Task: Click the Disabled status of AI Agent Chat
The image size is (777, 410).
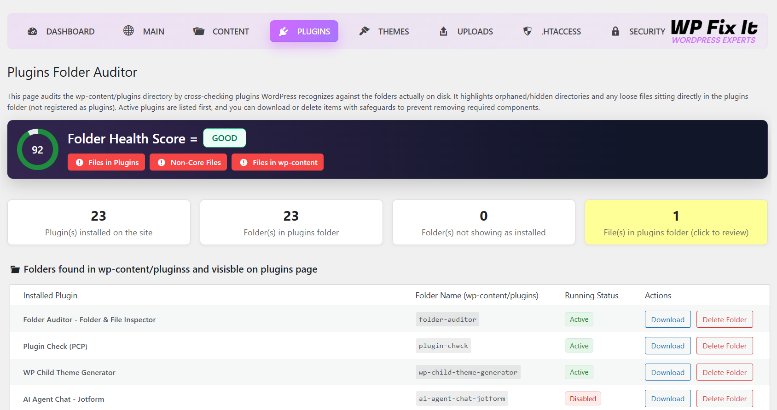Action: [583, 399]
